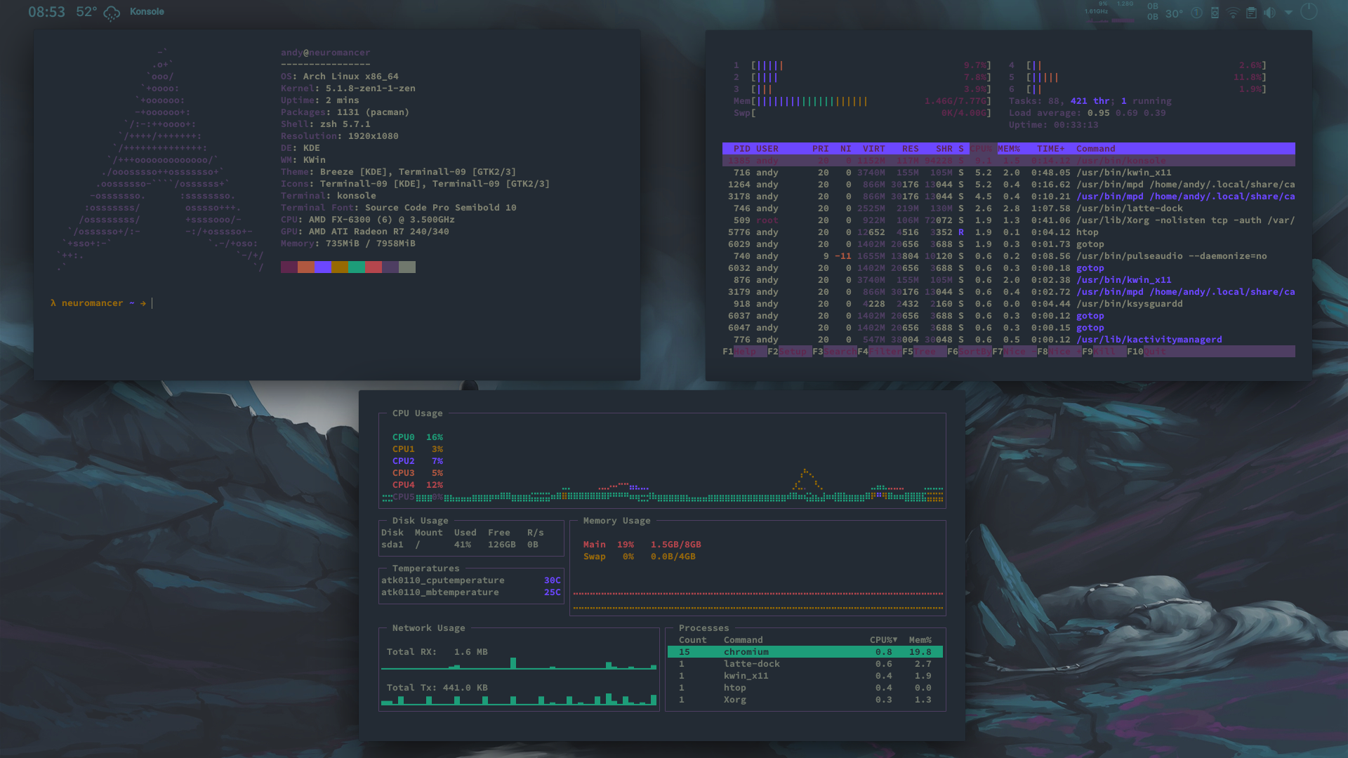The image size is (1348, 758).
Task: Click the network speed 0B widget
Action: click(1152, 11)
